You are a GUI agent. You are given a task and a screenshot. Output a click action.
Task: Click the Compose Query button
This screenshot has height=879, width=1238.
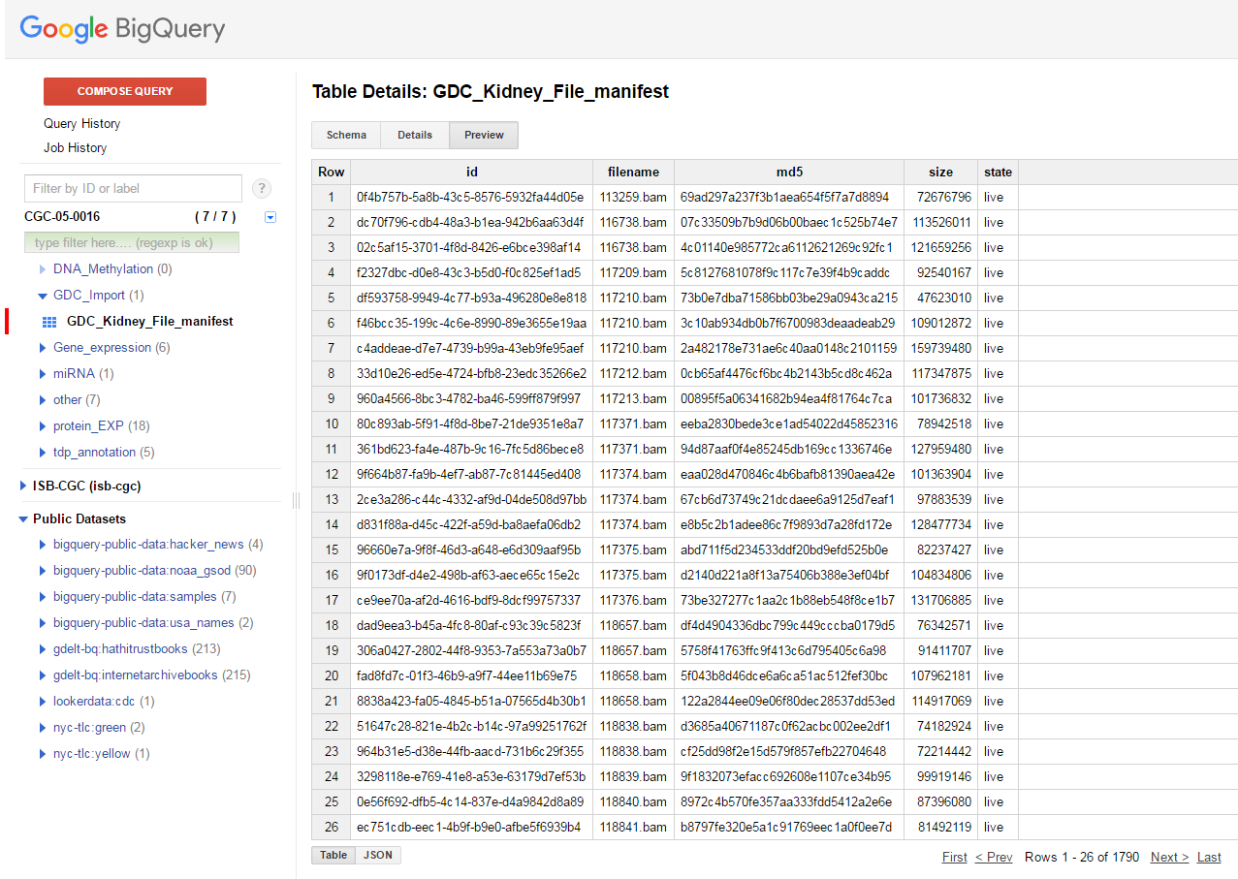[125, 91]
